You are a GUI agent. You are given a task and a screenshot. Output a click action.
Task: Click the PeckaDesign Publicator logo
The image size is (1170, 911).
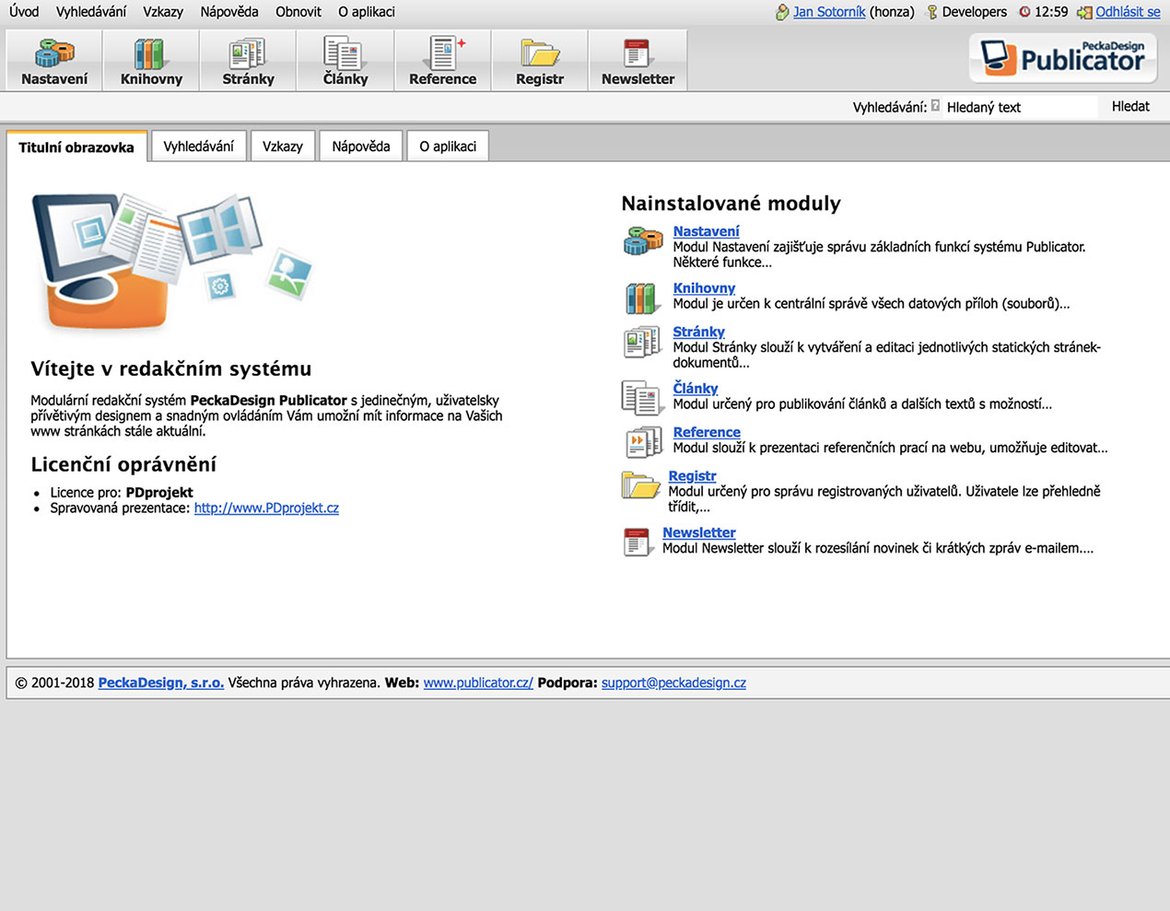pyautogui.click(x=1063, y=57)
